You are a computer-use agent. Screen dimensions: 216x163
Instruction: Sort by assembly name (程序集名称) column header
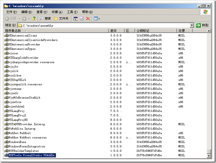tap(57, 31)
